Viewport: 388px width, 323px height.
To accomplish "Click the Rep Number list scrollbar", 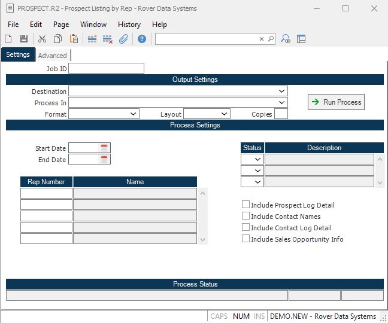I will point(203,215).
